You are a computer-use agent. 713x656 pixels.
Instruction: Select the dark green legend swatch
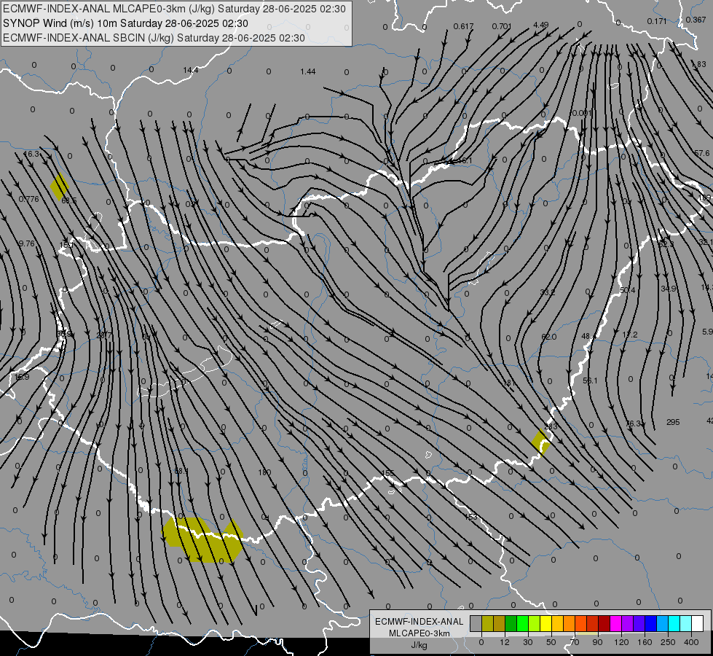511,624
